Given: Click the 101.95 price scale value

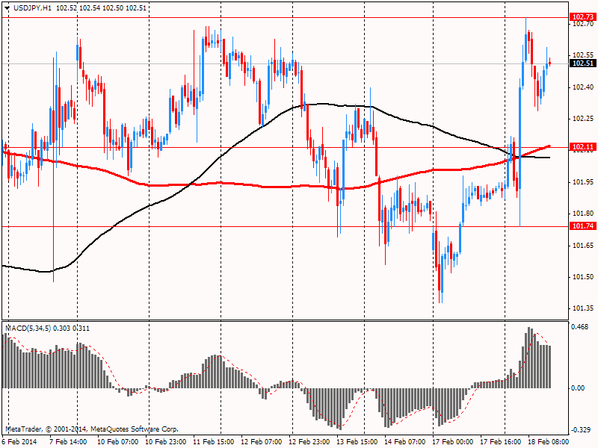Looking at the screenshot, I should click(x=583, y=182).
